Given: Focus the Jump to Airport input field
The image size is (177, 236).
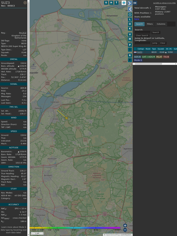Looking at the screenshot, I should tap(143, 43).
